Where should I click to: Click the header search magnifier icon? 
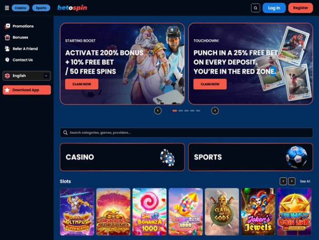pos(256,8)
